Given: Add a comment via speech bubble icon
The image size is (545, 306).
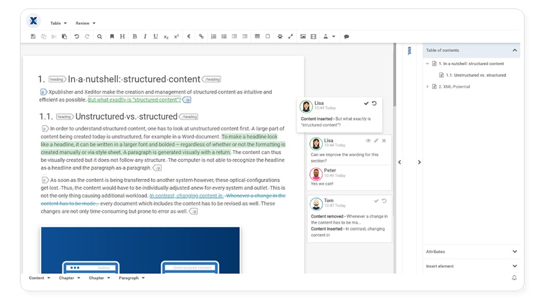Looking at the screenshot, I should [346, 37].
